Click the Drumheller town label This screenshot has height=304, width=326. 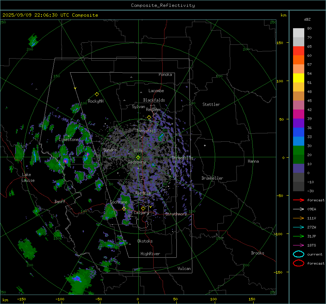pyautogui.click(x=212, y=178)
